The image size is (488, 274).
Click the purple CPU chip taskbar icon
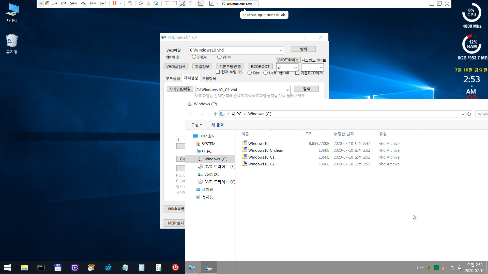(x=75, y=268)
